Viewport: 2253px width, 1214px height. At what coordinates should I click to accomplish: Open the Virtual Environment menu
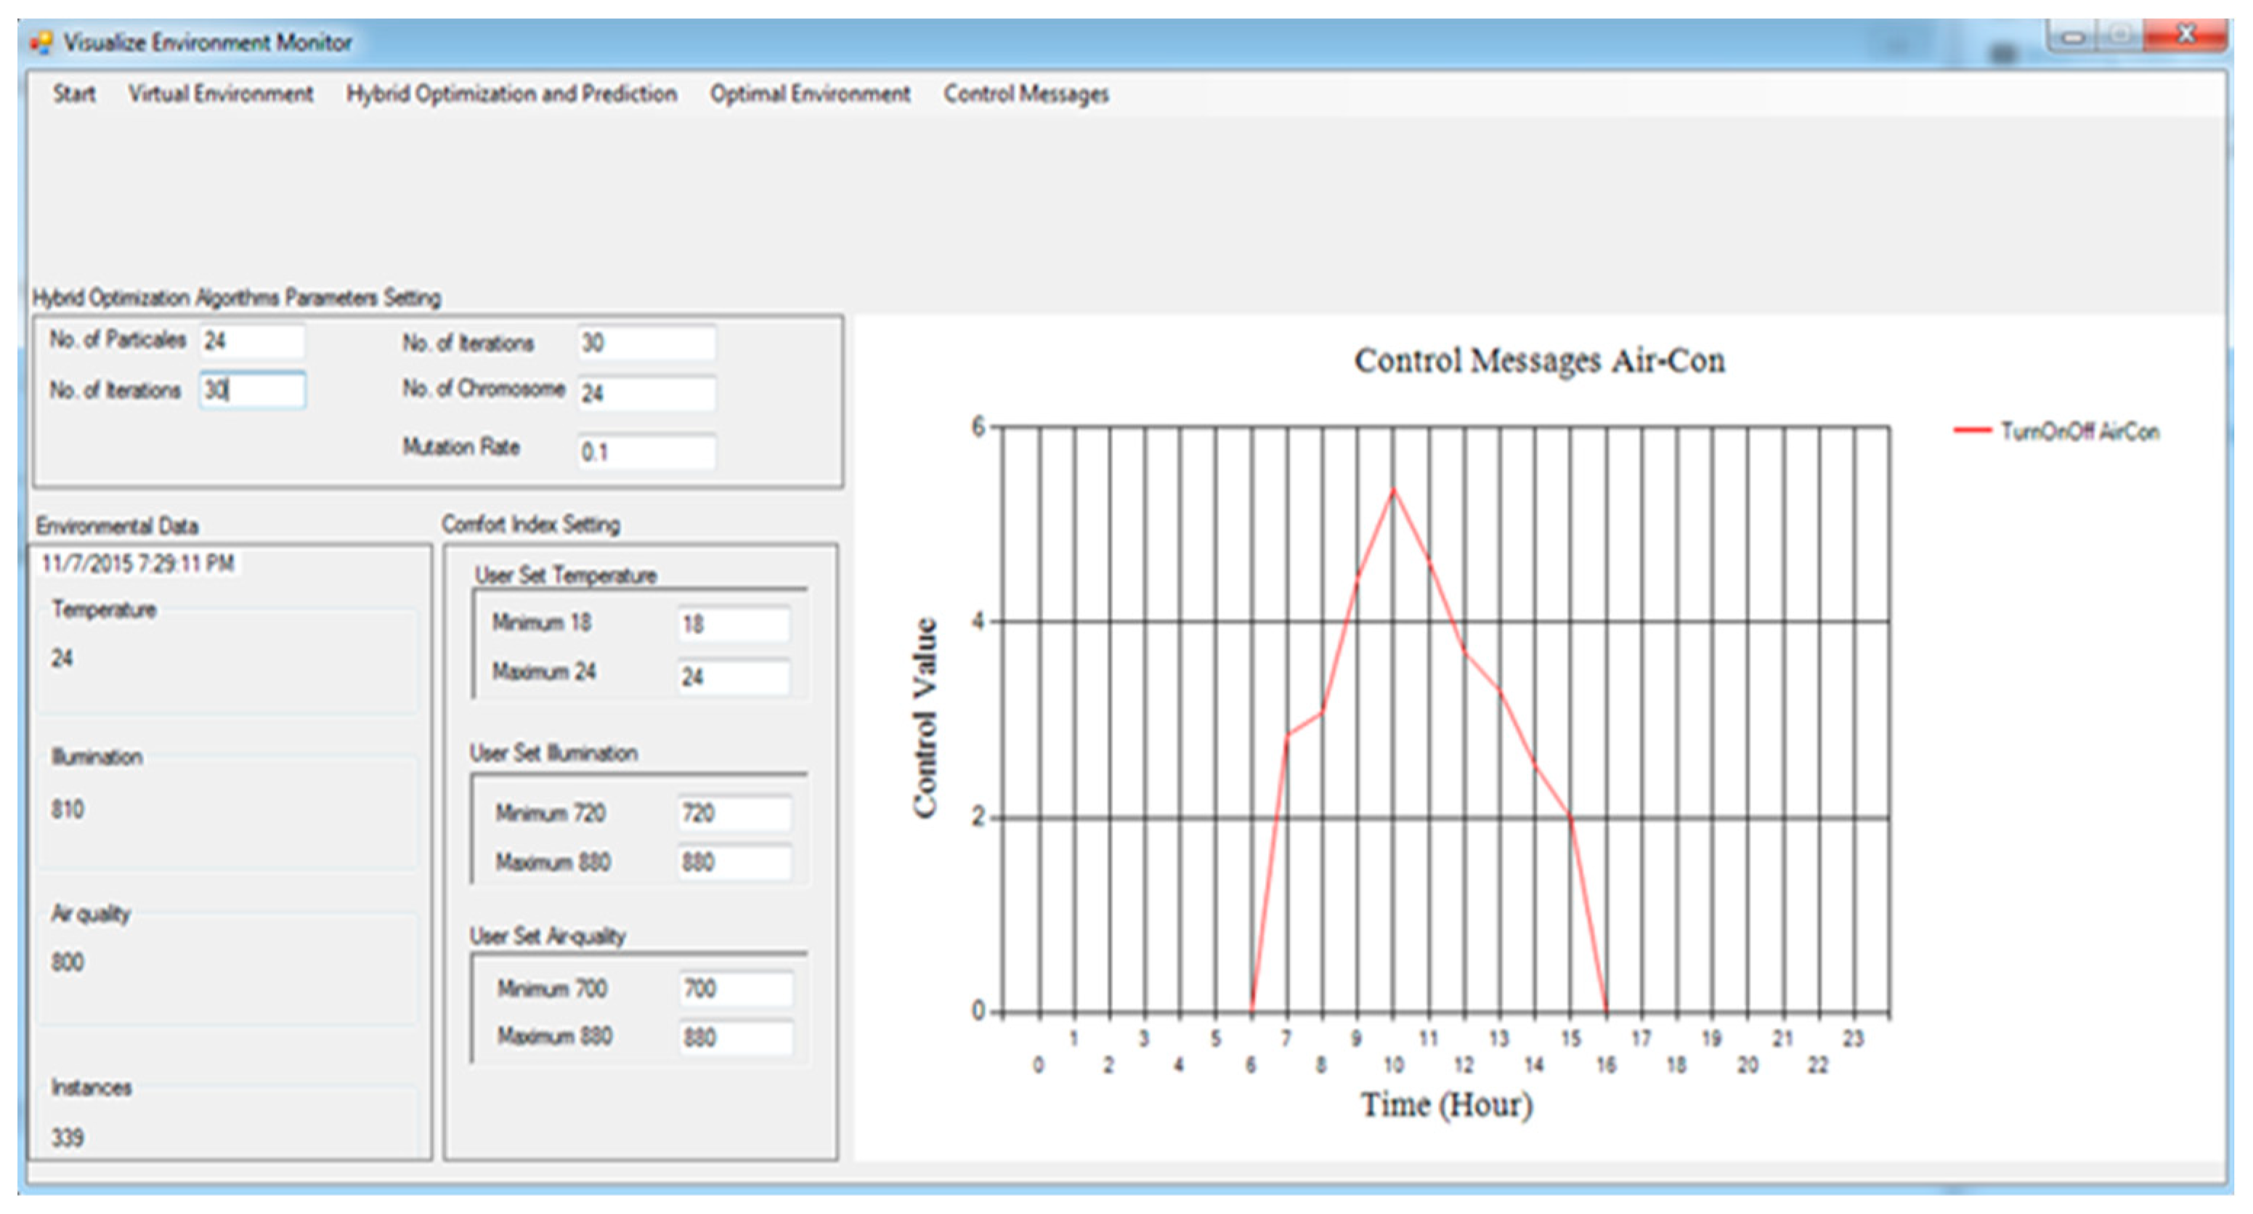(220, 94)
